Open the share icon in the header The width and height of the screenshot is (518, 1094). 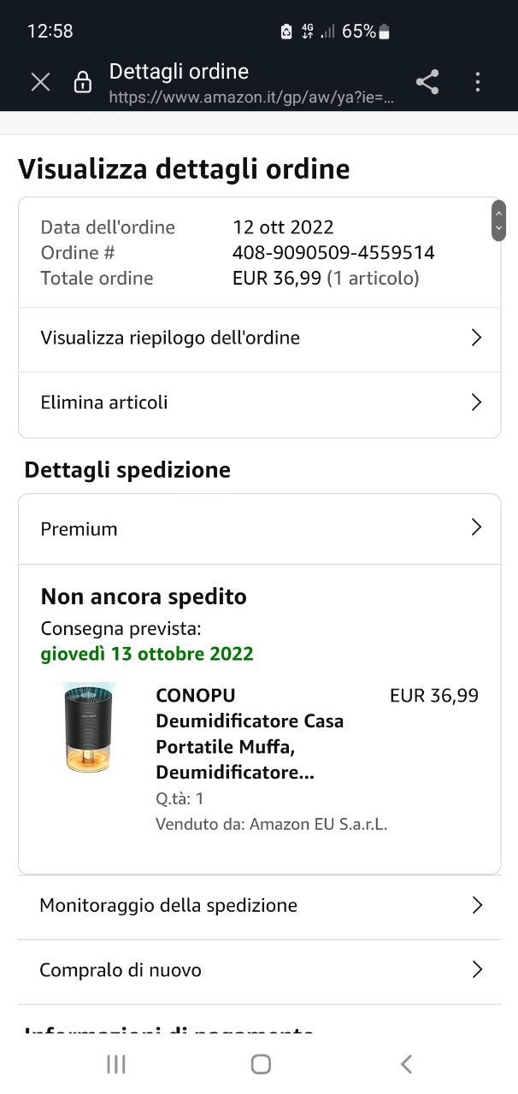click(427, 82)
